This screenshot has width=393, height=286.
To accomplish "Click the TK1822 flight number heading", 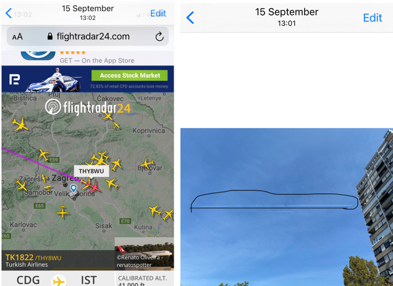I will click(x=19, y=257).
